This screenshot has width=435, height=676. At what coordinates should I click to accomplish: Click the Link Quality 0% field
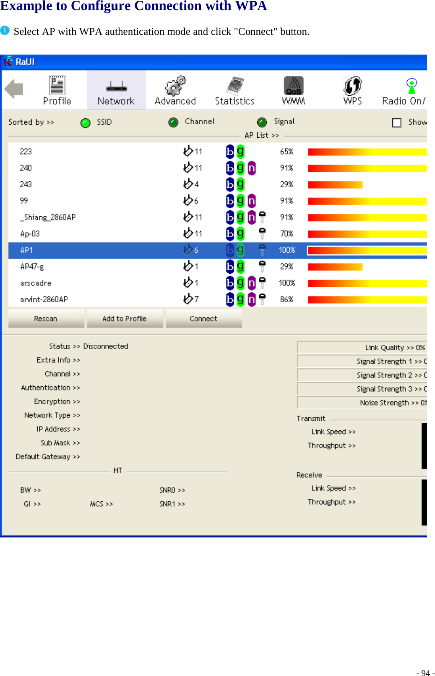pos(362,348)
